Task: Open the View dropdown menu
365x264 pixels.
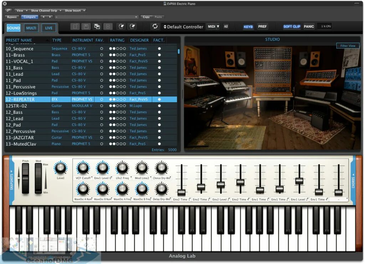Action: click(21, 10)
